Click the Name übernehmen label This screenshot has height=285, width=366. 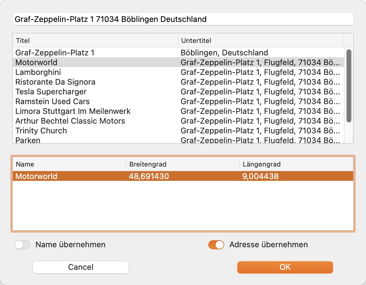coord(70,245)
